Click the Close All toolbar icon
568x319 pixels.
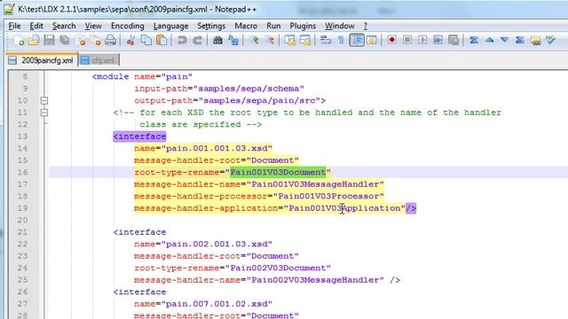tap(95, 40)
